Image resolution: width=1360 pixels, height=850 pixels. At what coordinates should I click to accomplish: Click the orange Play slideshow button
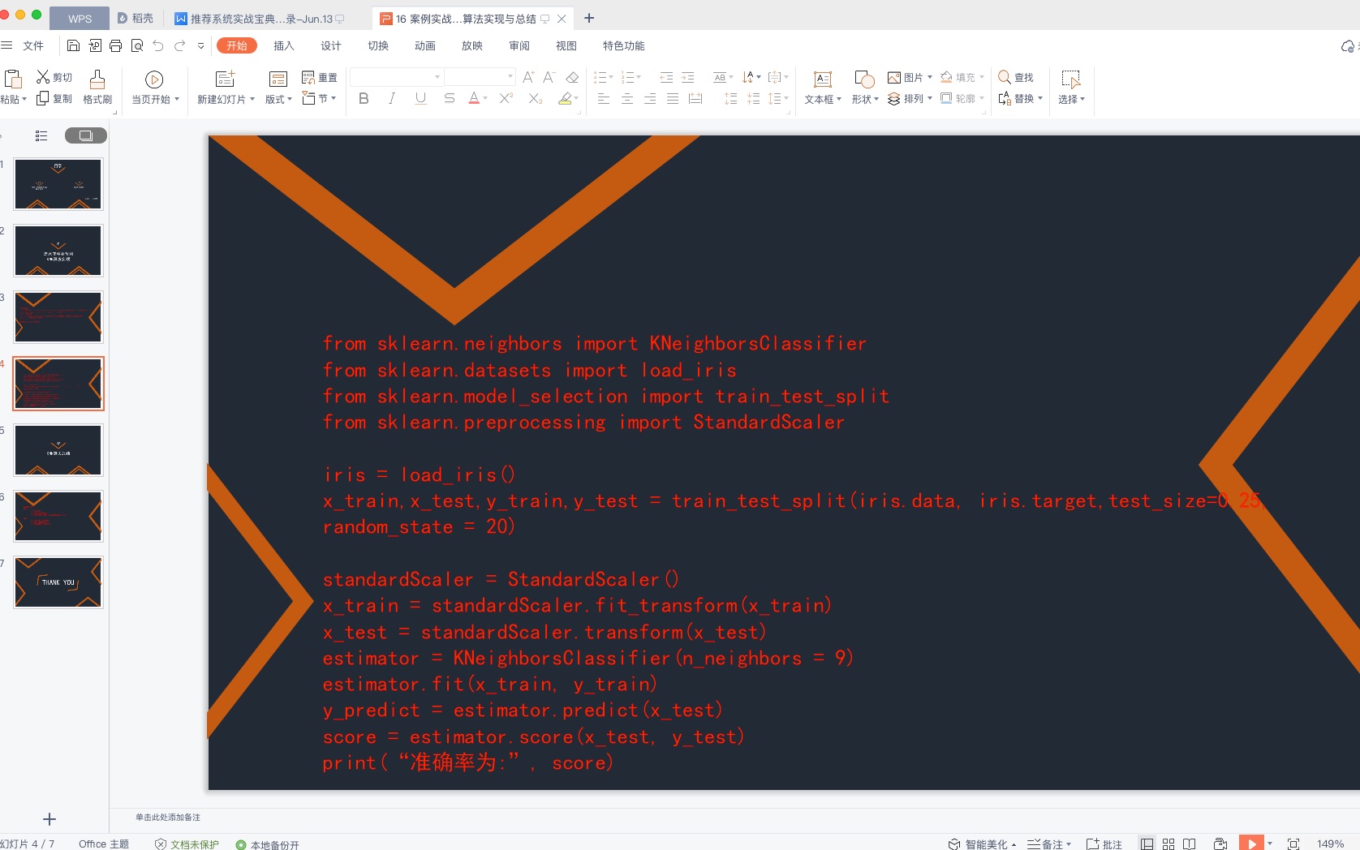[x=1251, y=844]
